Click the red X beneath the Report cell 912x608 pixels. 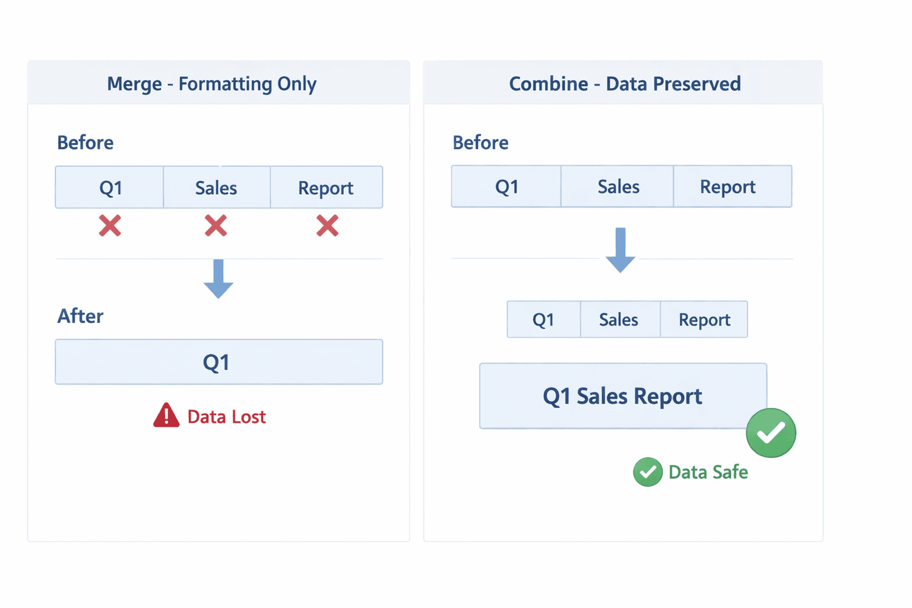coord(327,226)
